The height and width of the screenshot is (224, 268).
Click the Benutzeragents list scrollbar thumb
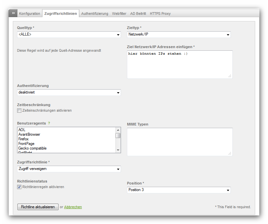pyautogui.click(x=118, y=135)
